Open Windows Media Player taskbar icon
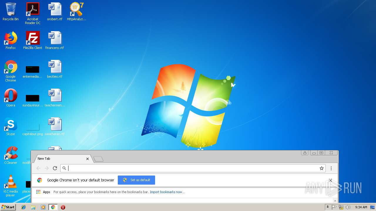Screen dimensions: 376x211 (x=43, y=207)
